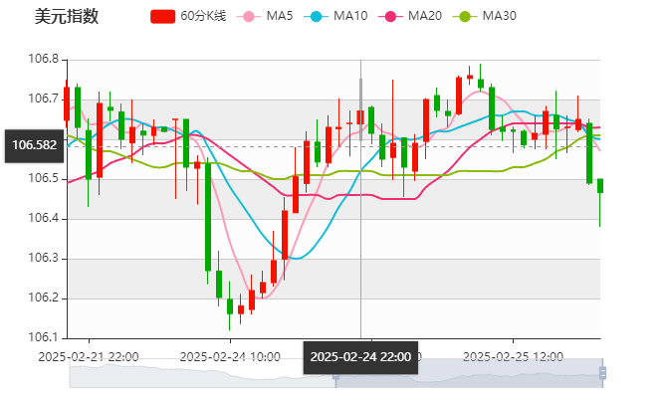Toggle the 60分K线 candlestick legend entry
This screenshot has width=667, height=398.
tap(188, 16)
